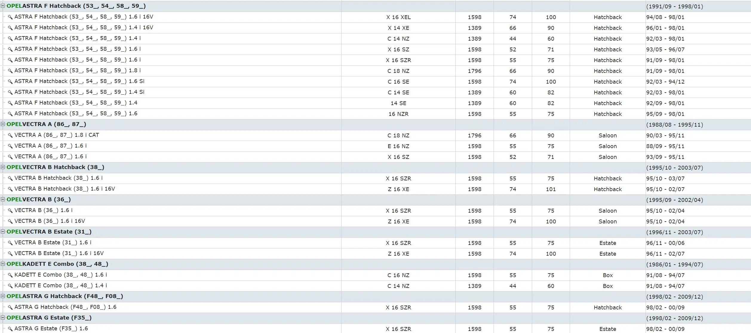Click magnifier icon for VECTRA B Estate 1.6 i

[10, 243]
